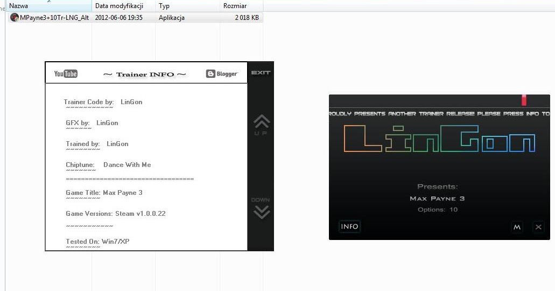
Task: Click the date 2012-06-06 19:35
Action: coord(118,18)
